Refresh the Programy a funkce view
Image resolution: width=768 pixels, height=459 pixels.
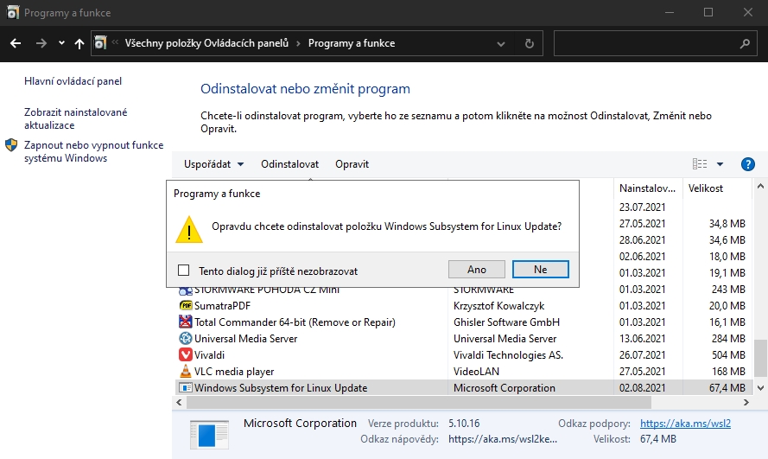click(529, 43)
